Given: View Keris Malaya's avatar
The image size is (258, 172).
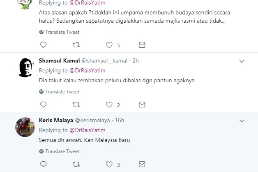Looking at the screenshot, I should click(x=25, y=127).
